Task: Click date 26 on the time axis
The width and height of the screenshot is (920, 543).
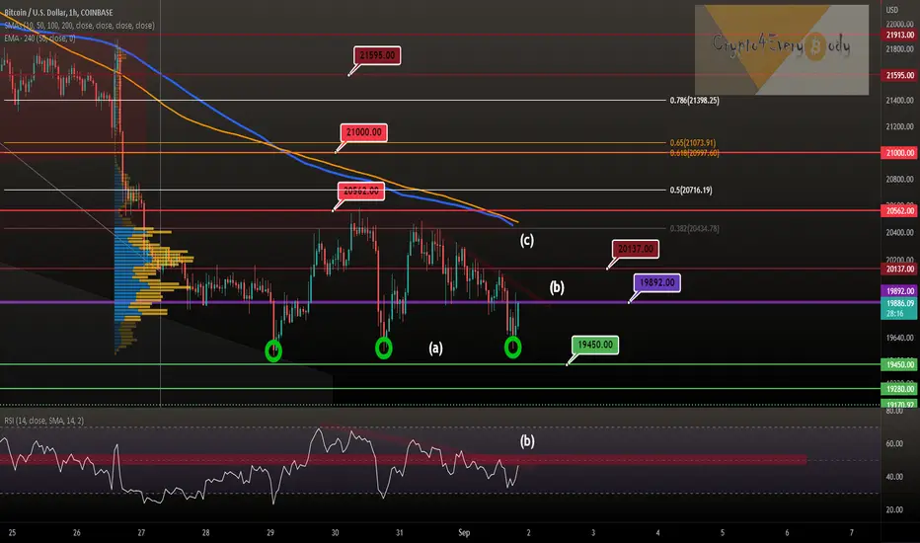Action: [x=76, y=533]
